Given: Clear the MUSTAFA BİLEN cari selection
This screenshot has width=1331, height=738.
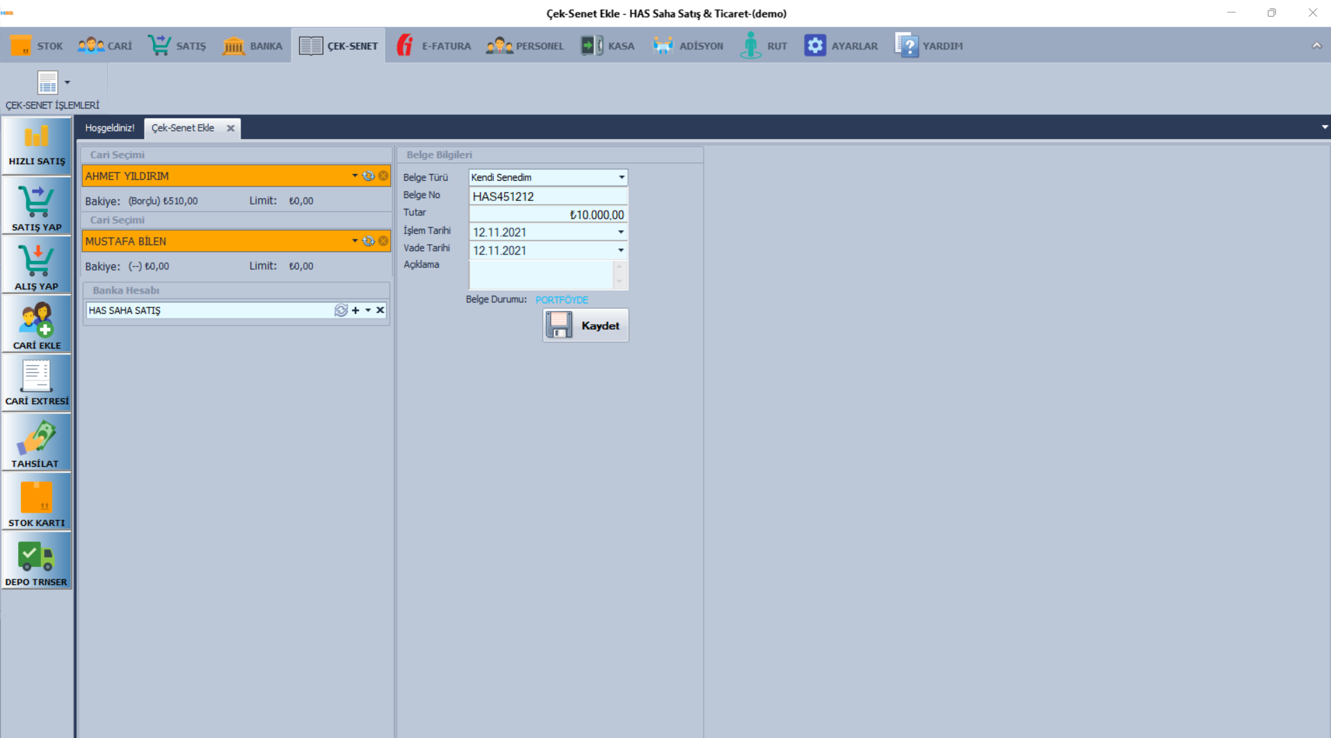Looking at the screenshot, I should pyautogui.click(x=383, y=241).
